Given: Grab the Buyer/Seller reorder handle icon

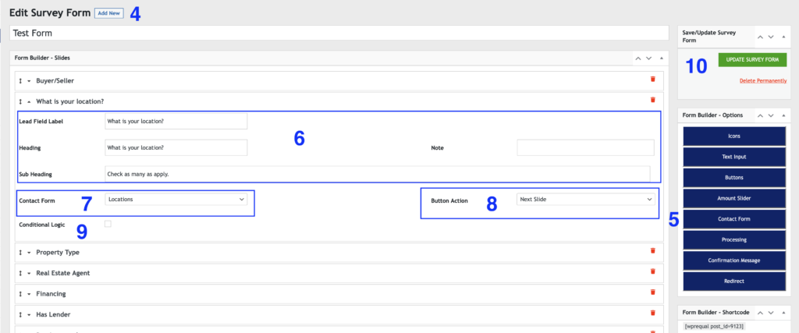Looking at the screenshot, I should coord(21,81).
